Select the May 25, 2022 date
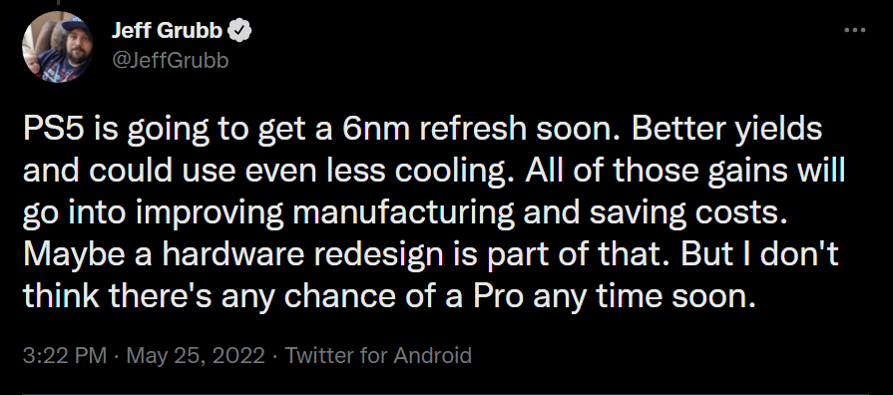This screenshot has width=893, height=395. 196,356
